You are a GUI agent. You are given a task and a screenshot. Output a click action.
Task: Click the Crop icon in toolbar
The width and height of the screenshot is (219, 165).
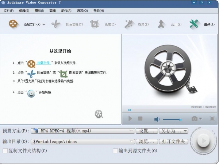95,24
